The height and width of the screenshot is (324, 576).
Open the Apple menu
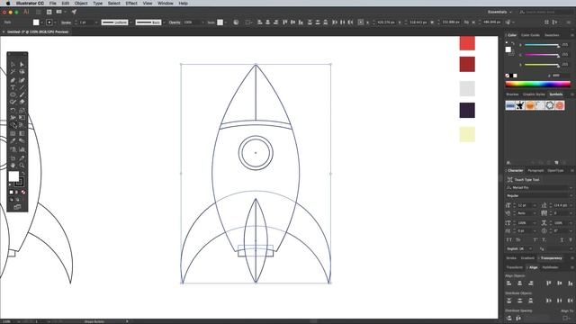(8, 3)
